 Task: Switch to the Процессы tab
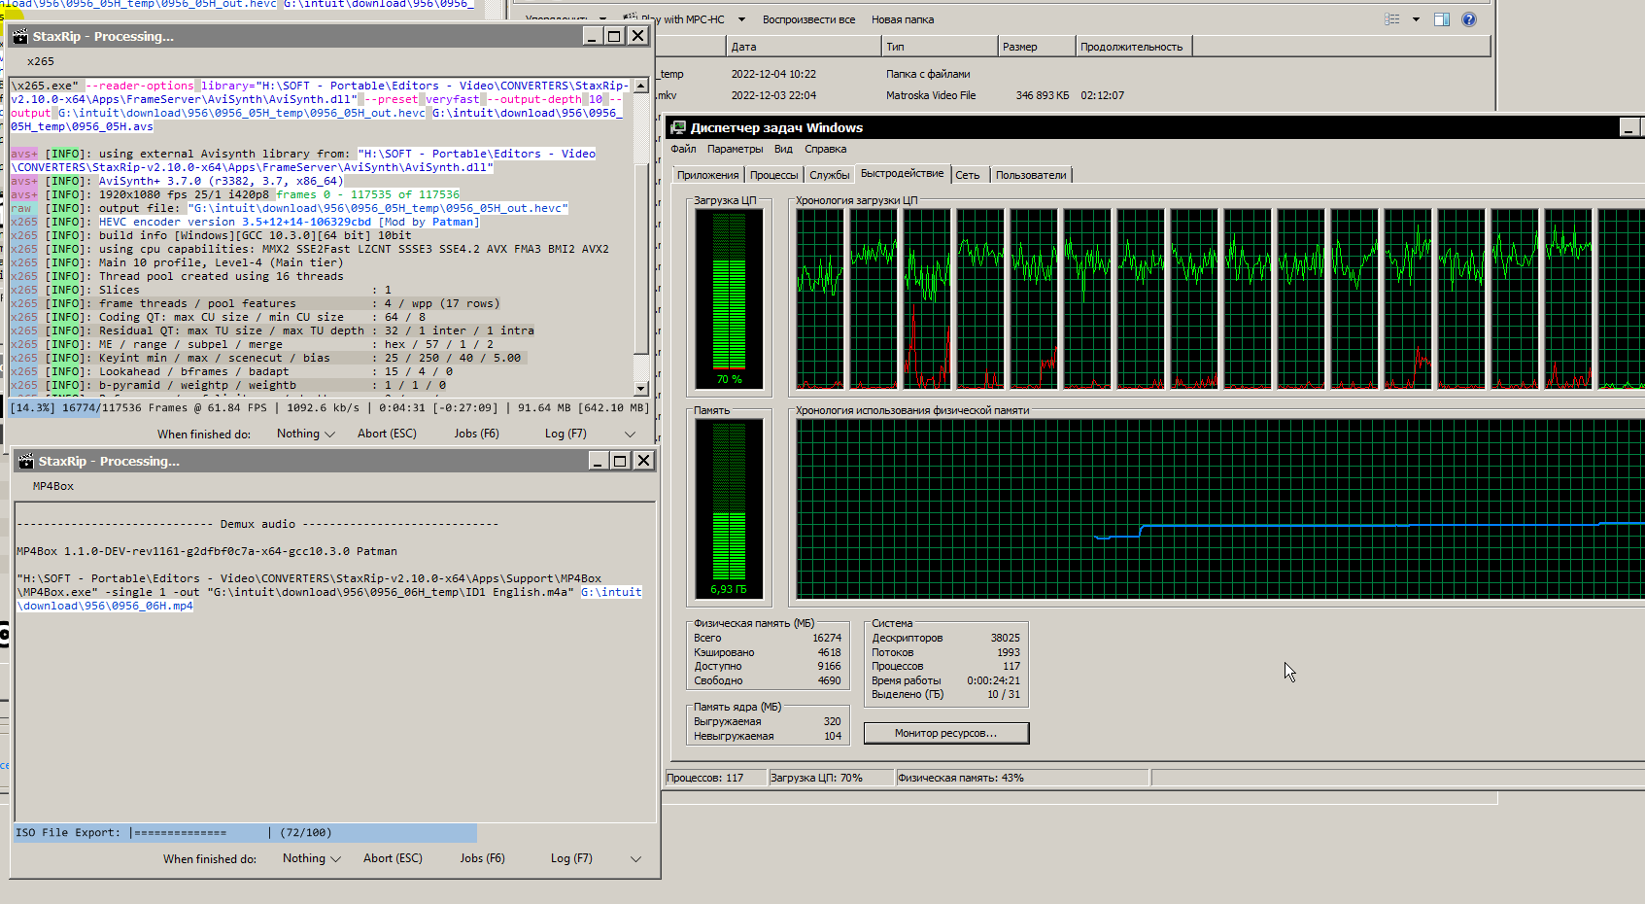(773, 175)
